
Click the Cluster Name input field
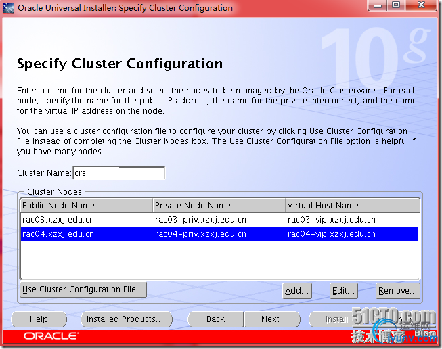[119, 172]
